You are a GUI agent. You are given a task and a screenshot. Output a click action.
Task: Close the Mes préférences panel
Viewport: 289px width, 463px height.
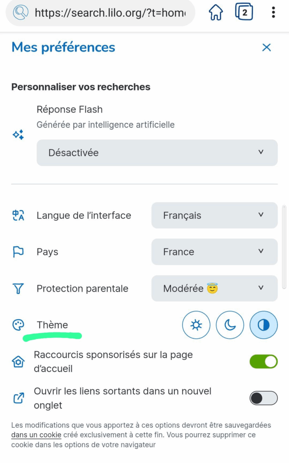pos(266,47)
